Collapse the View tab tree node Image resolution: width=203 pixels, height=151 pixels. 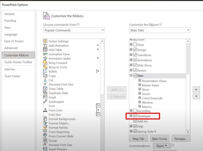pos(131,75)
